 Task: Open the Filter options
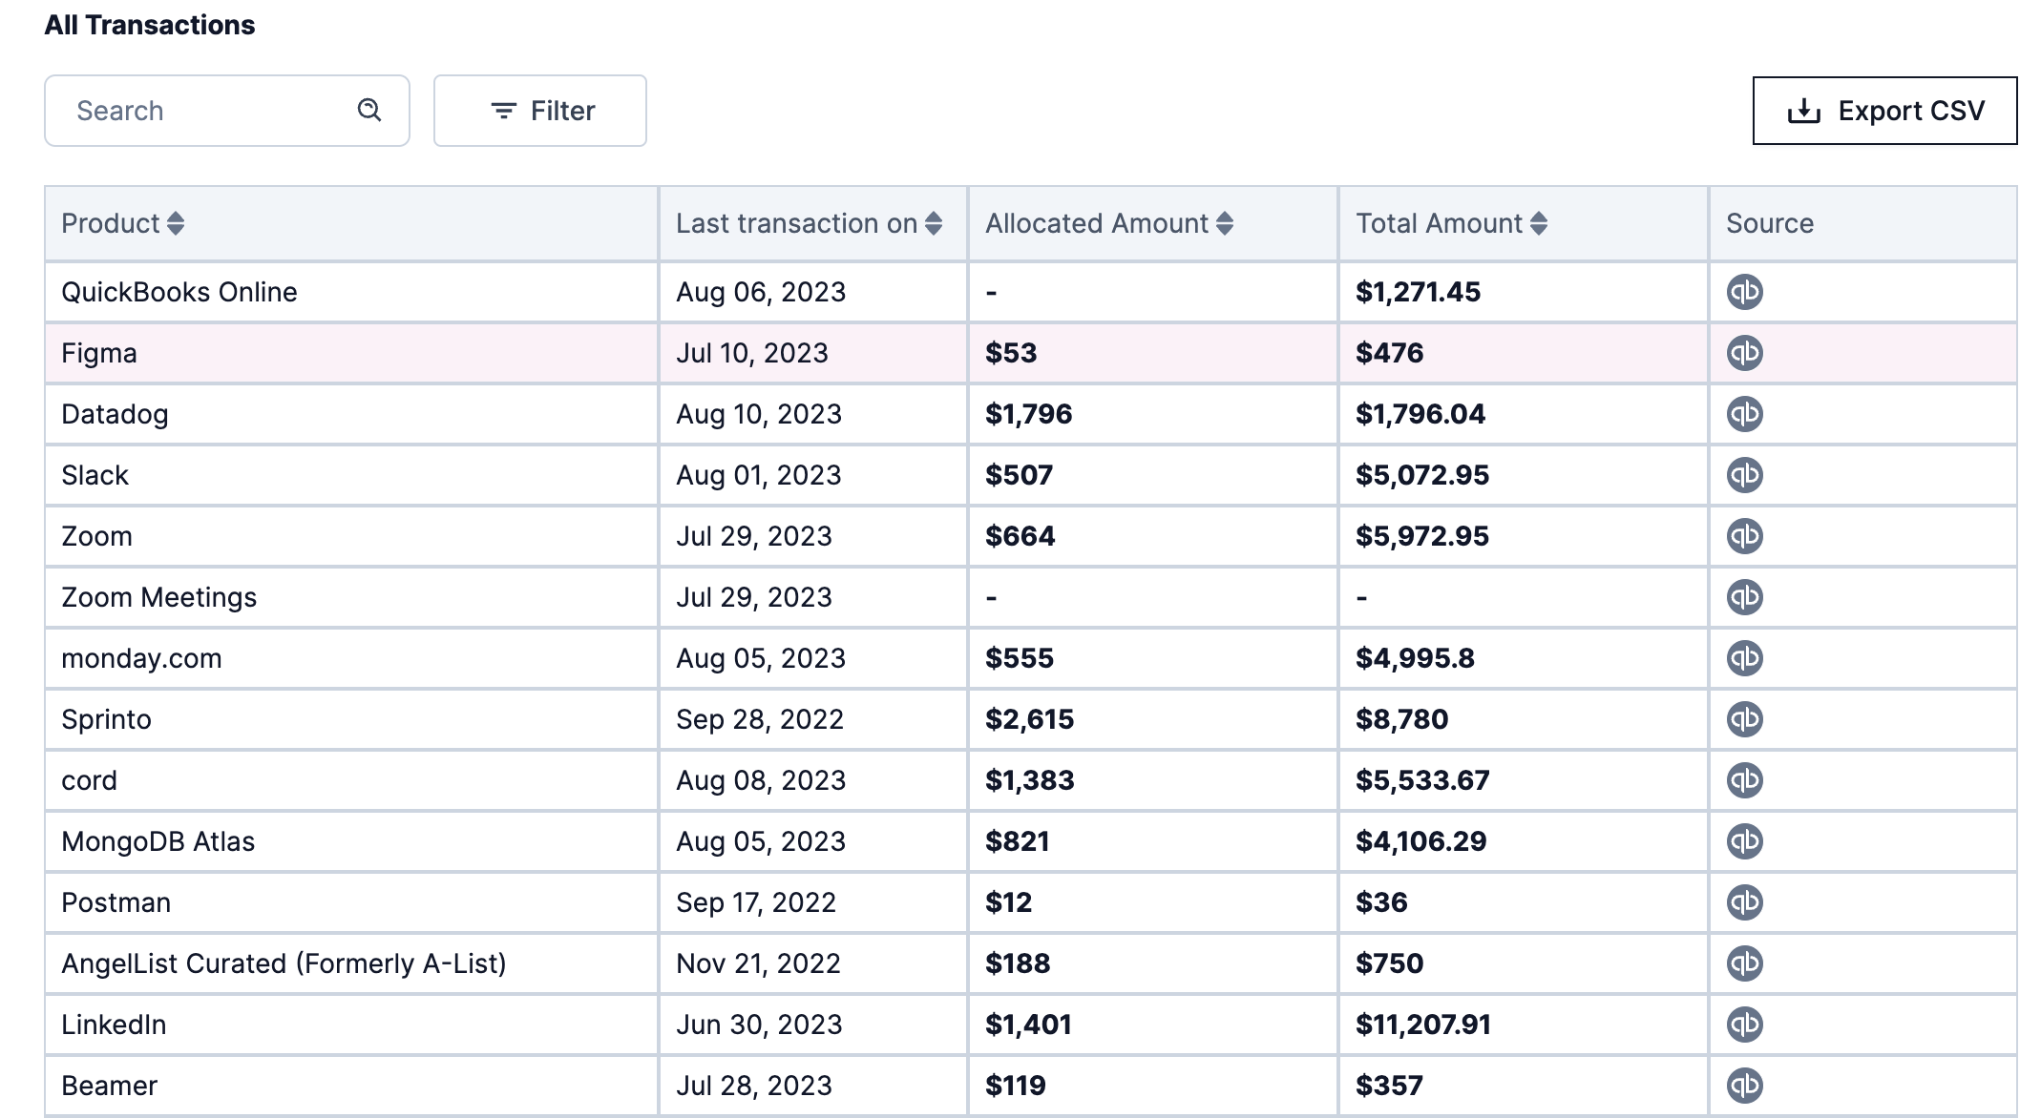tap(540, 111)
